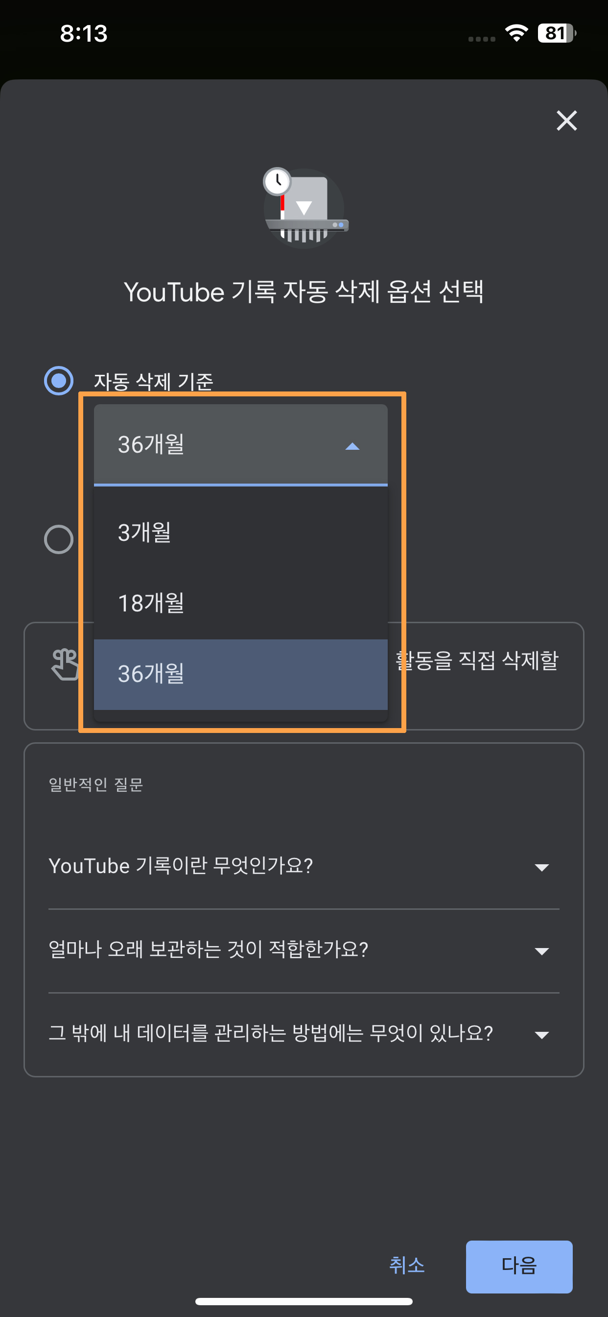The image size is (608, 1317).
Task: Tap the battery 81 indicator
Action: (x=557, y=33)
